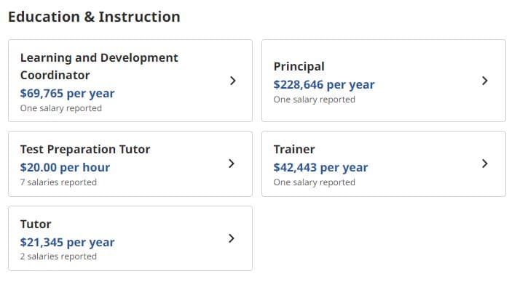Select the $228,646 per year salary
This screenshot has width=517, height=287.
324,84
